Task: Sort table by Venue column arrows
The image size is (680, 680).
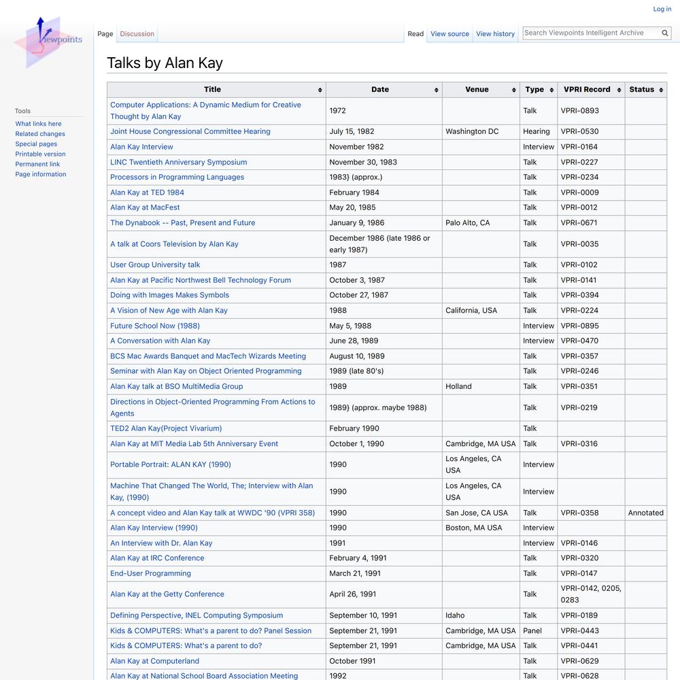Action: pyautogui.click(x=514, y=90)
